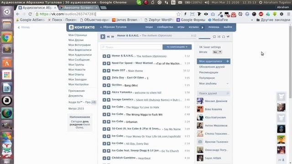This screenshot has width=292, height=164.
Task: Play Akira Yamaoka welcome to silent hill
Action: [x=104, y=92]
